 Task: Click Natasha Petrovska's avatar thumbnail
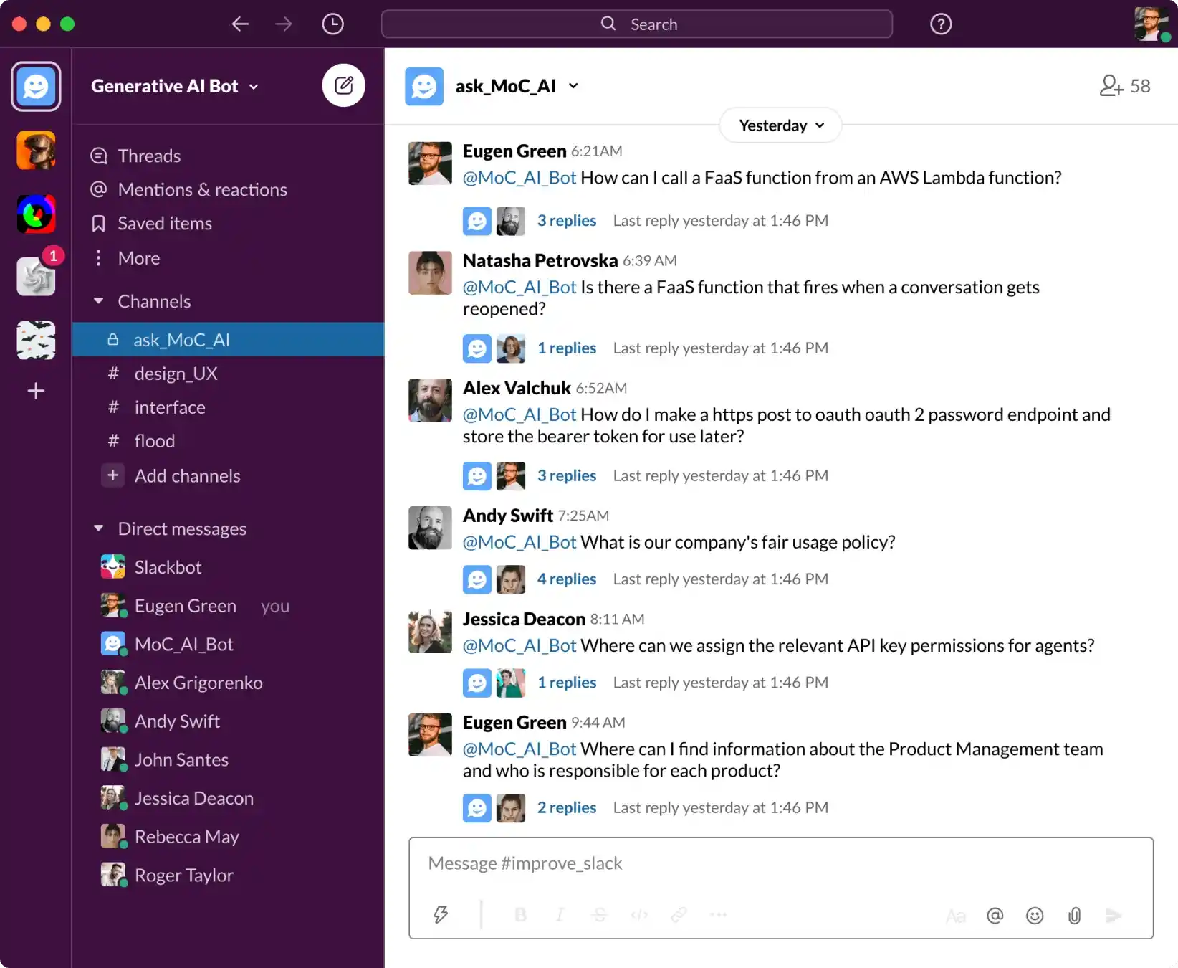[430, 272]
